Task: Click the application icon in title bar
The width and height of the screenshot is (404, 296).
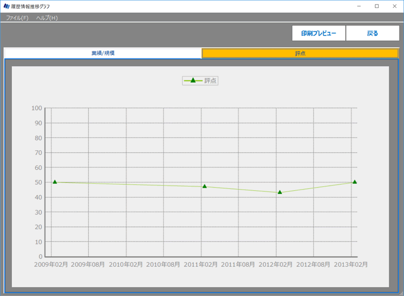Action: click(7, 6)
